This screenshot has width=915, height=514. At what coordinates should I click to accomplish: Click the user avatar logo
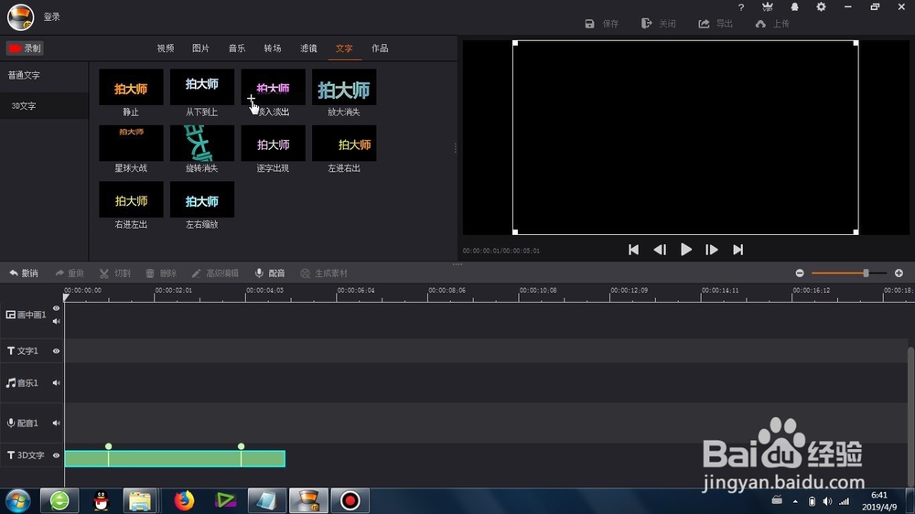pyautogui.click(x=20, y=16)
